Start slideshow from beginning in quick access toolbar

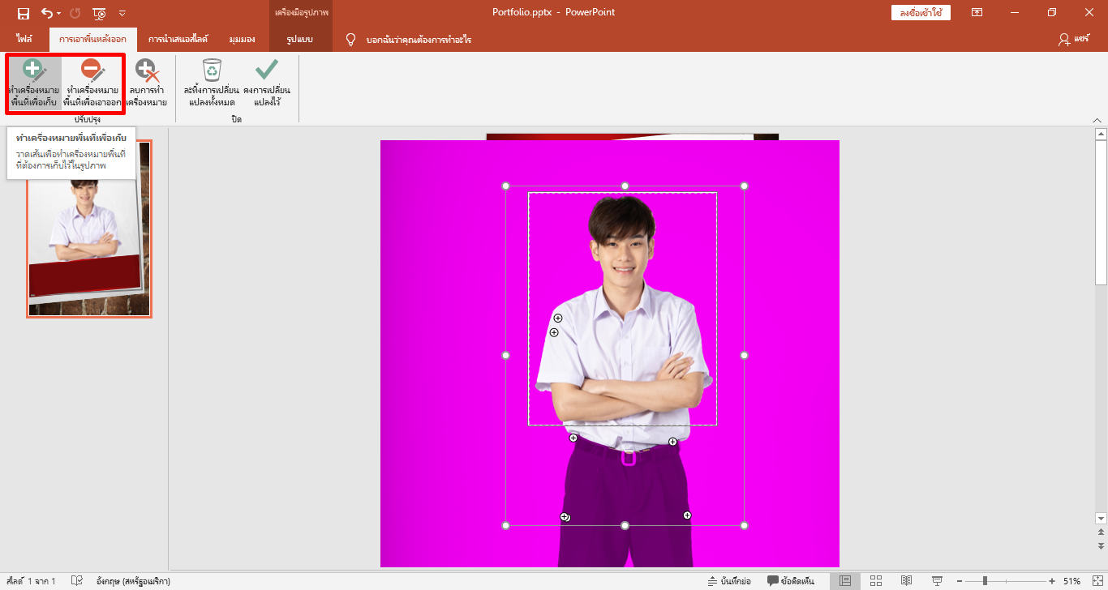[99, 13]
